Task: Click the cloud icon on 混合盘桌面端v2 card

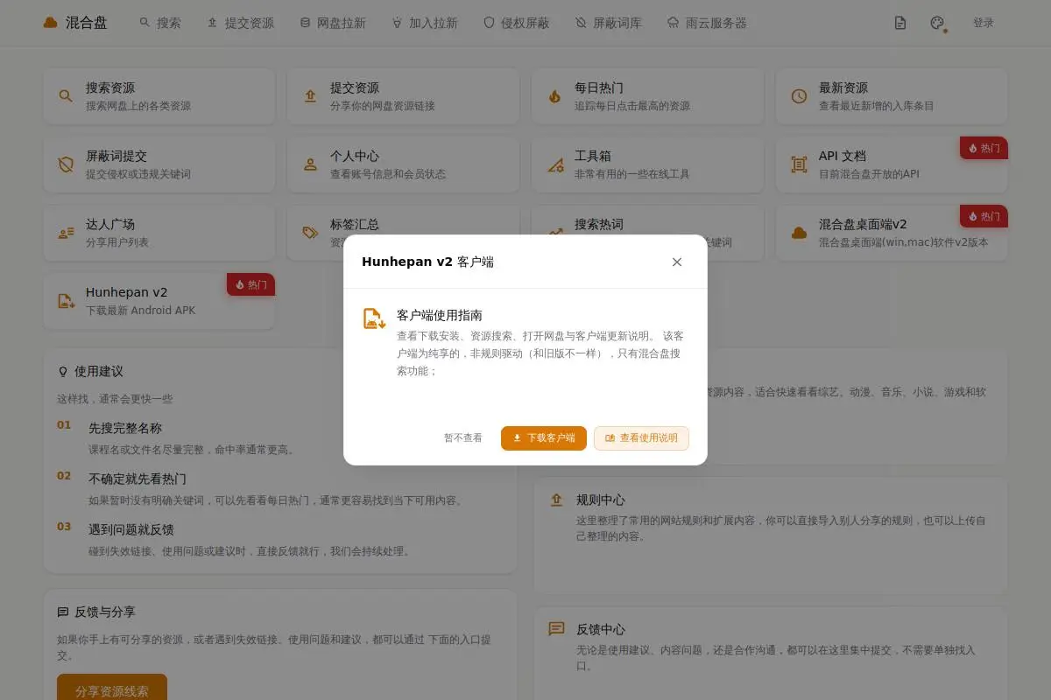Action: [799, 233]
